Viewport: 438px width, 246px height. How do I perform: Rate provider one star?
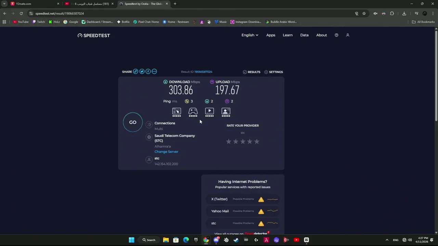(229, 141)
